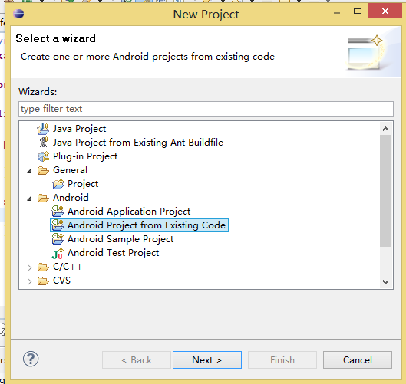Select Android Project from Existing Code
Screen dimensions: 406x384
[x=139, y=225]
